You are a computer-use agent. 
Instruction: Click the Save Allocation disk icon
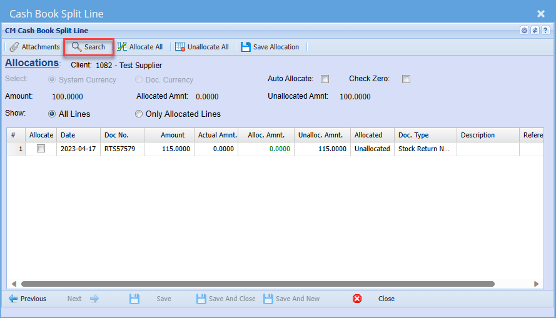click(245, 47)
